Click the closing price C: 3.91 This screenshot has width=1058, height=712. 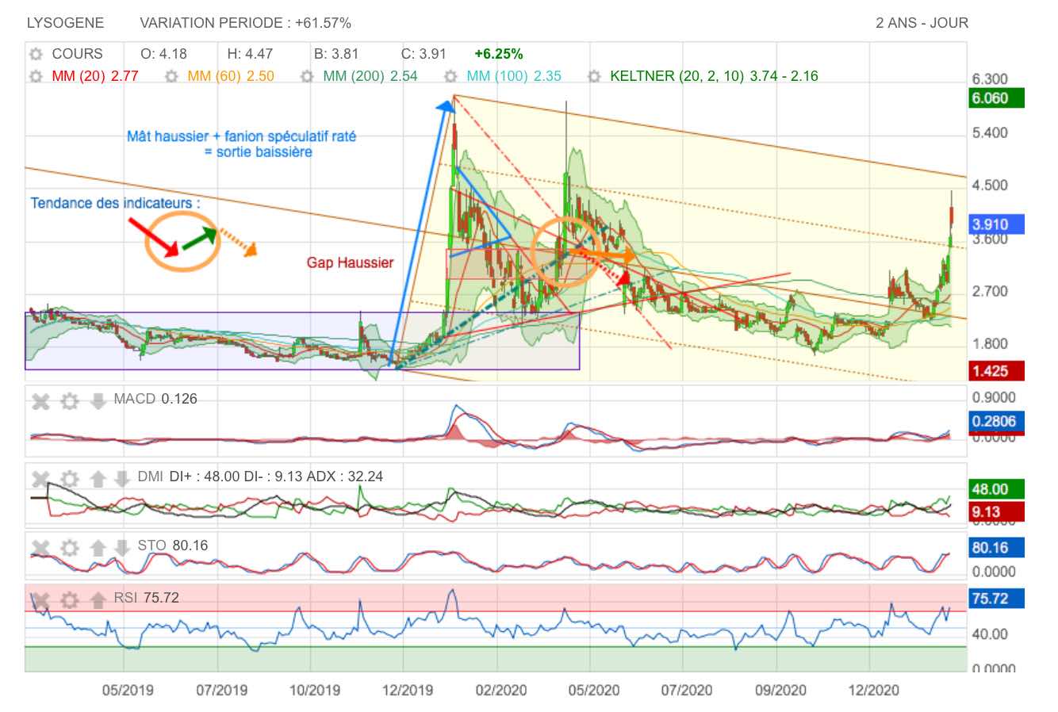point(424,54)
